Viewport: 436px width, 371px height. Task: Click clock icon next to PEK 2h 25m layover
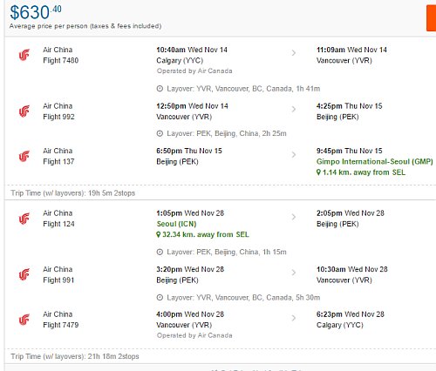(160, 133)
